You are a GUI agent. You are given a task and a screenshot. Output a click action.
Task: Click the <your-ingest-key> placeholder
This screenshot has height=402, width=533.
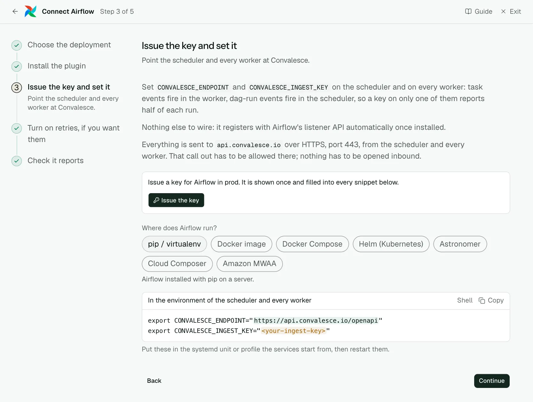(293, 331)
